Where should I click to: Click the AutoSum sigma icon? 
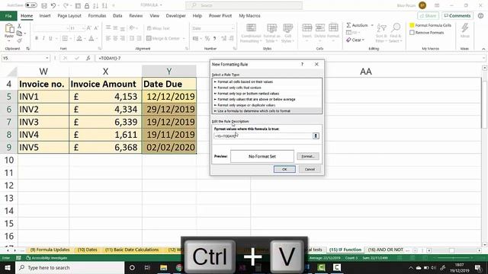tap(348, 25)
